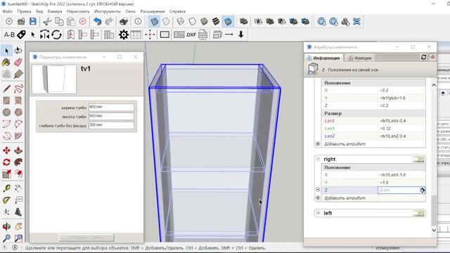Click the A-B plugin tool icon
Screen dimensions: 450x253
9,34
